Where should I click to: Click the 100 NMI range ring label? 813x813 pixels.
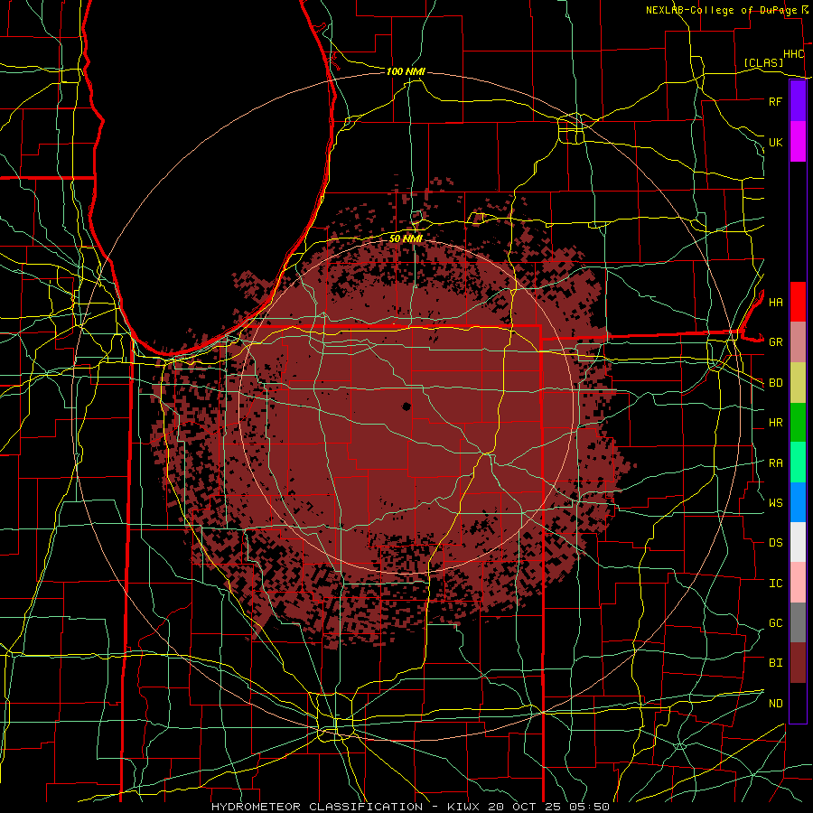(406, 71)
